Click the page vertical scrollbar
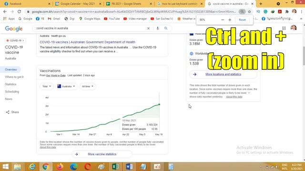Image resolution: width=305 pixels, height=171 pixels. [x=304, y=56]
